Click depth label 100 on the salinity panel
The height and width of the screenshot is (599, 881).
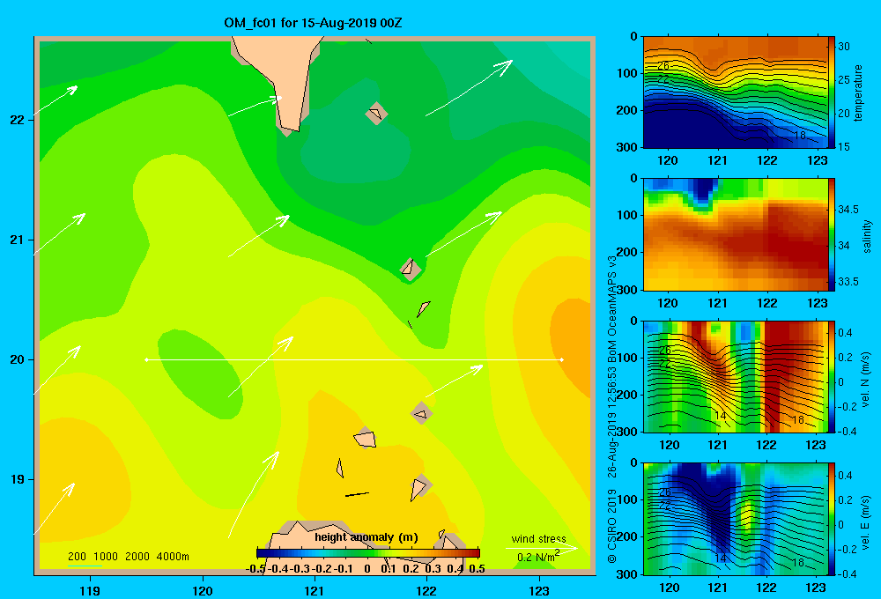pos(626,215)
